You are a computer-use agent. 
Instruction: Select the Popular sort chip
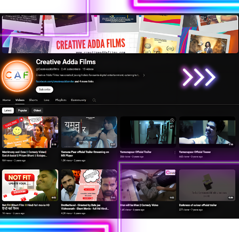tap(22, 110)
